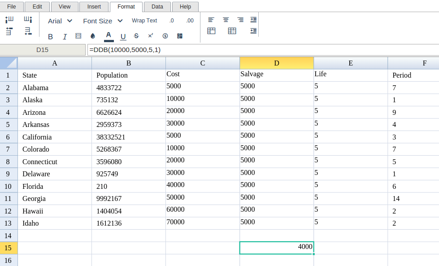Toggle italic formatting
This screenshot has width=439, height=266.
click(65, 36)
